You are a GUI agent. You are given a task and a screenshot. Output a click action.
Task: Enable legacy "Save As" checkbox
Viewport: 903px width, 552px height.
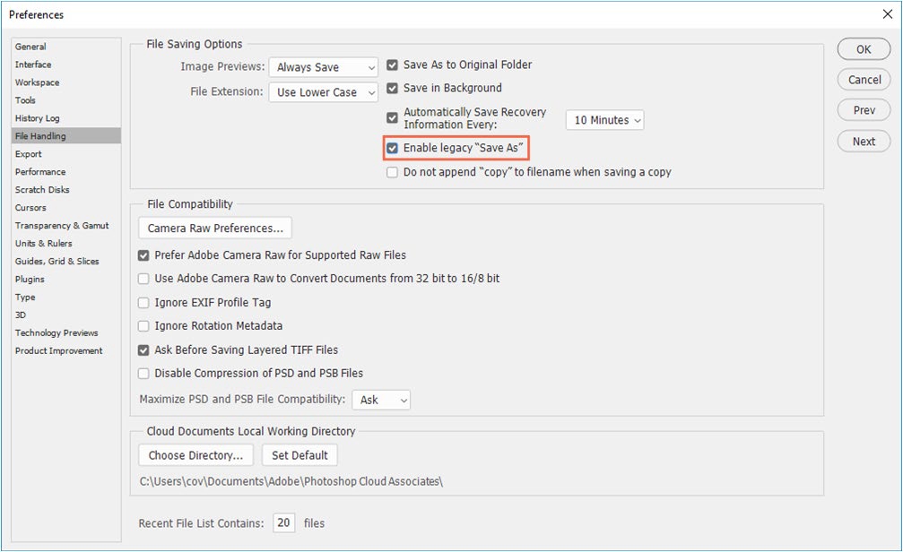pos(393,148)
